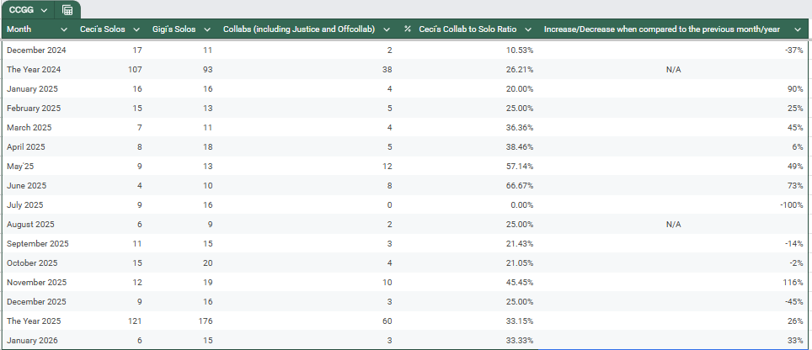Open the Month column filter dropdown

(64, 29)
